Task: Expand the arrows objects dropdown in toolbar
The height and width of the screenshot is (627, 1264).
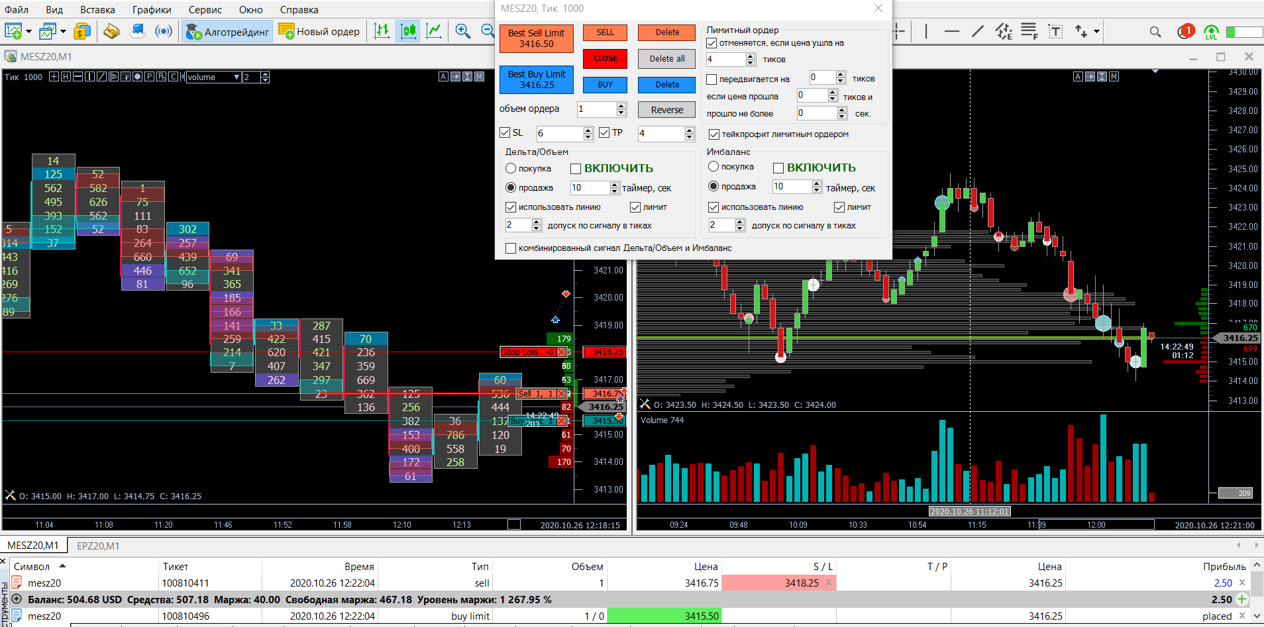Action: pos(1096,31)
